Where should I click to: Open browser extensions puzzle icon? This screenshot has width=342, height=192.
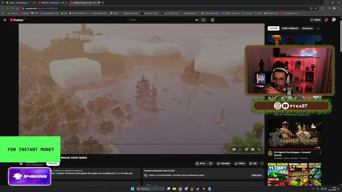(x=322, y=8)
